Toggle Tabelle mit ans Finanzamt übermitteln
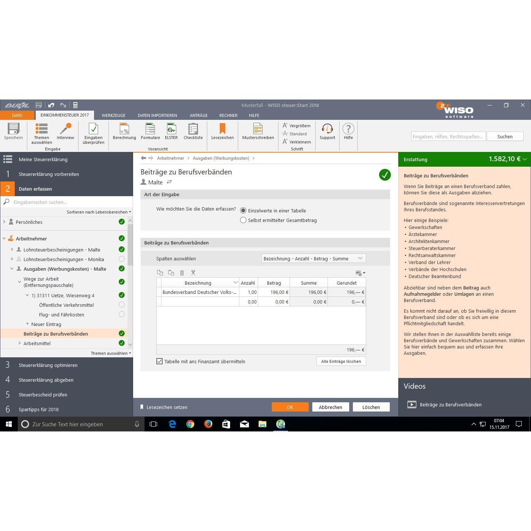The image size is (531, 531). pyautogui.click(x=160, y=361)
